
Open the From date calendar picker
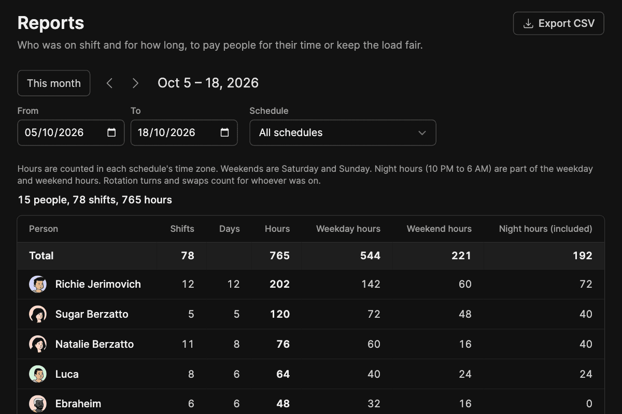coord(111,132)
